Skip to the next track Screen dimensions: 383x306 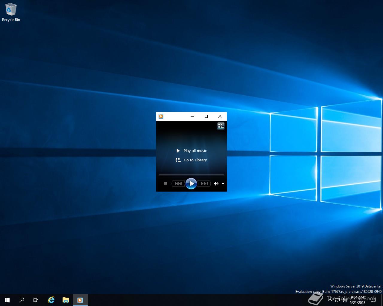click(204, 184)
